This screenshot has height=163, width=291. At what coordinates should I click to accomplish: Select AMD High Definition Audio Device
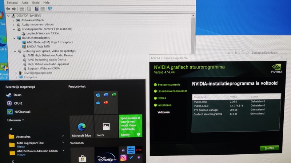point(50,55)
